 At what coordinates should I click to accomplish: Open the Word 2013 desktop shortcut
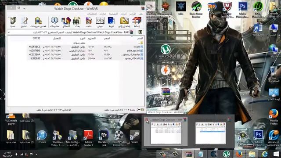pos(258,30)
